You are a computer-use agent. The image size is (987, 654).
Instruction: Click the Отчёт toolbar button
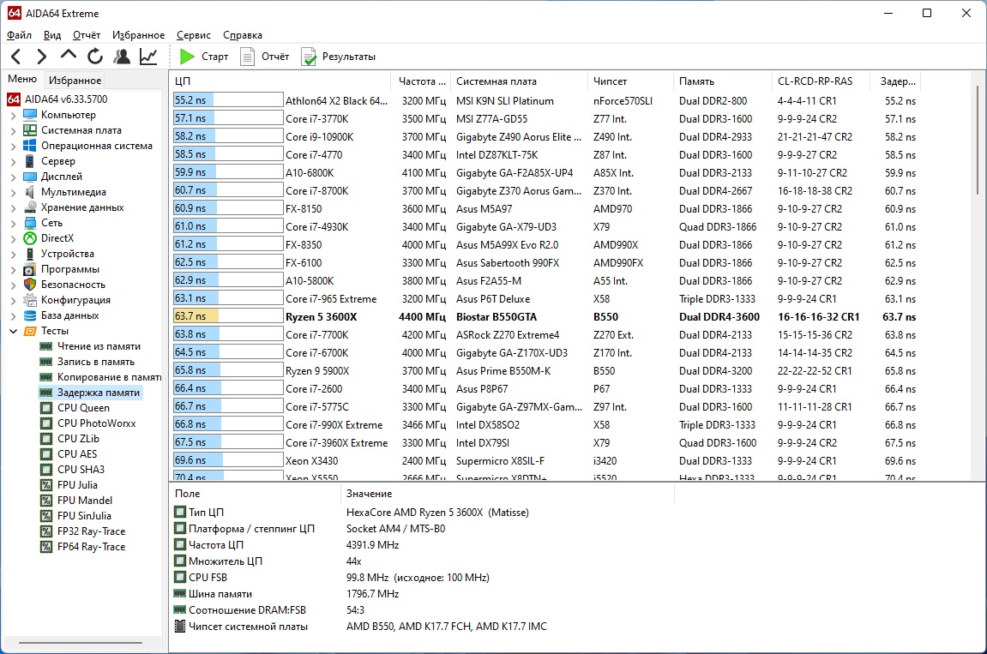coord(265,57)
